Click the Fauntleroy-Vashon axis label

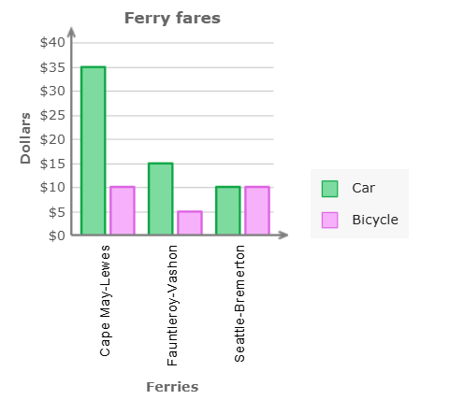(172, 306)
